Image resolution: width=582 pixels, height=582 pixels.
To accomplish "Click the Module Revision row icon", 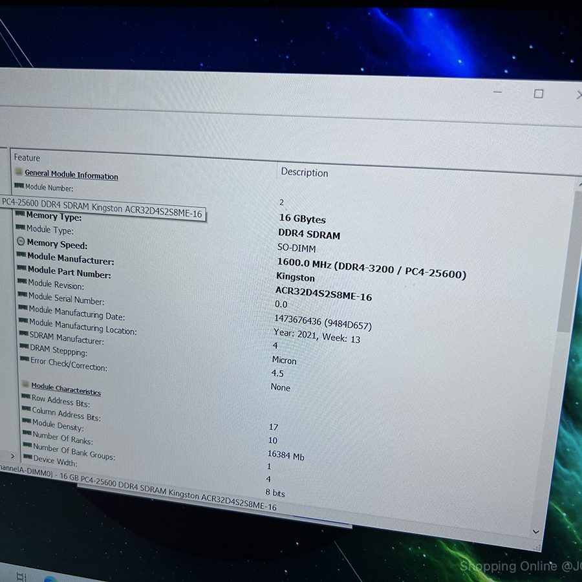I will pos(22,281).
